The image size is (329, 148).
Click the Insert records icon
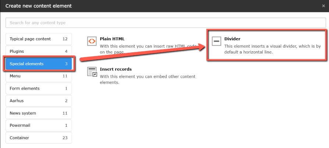92,72
